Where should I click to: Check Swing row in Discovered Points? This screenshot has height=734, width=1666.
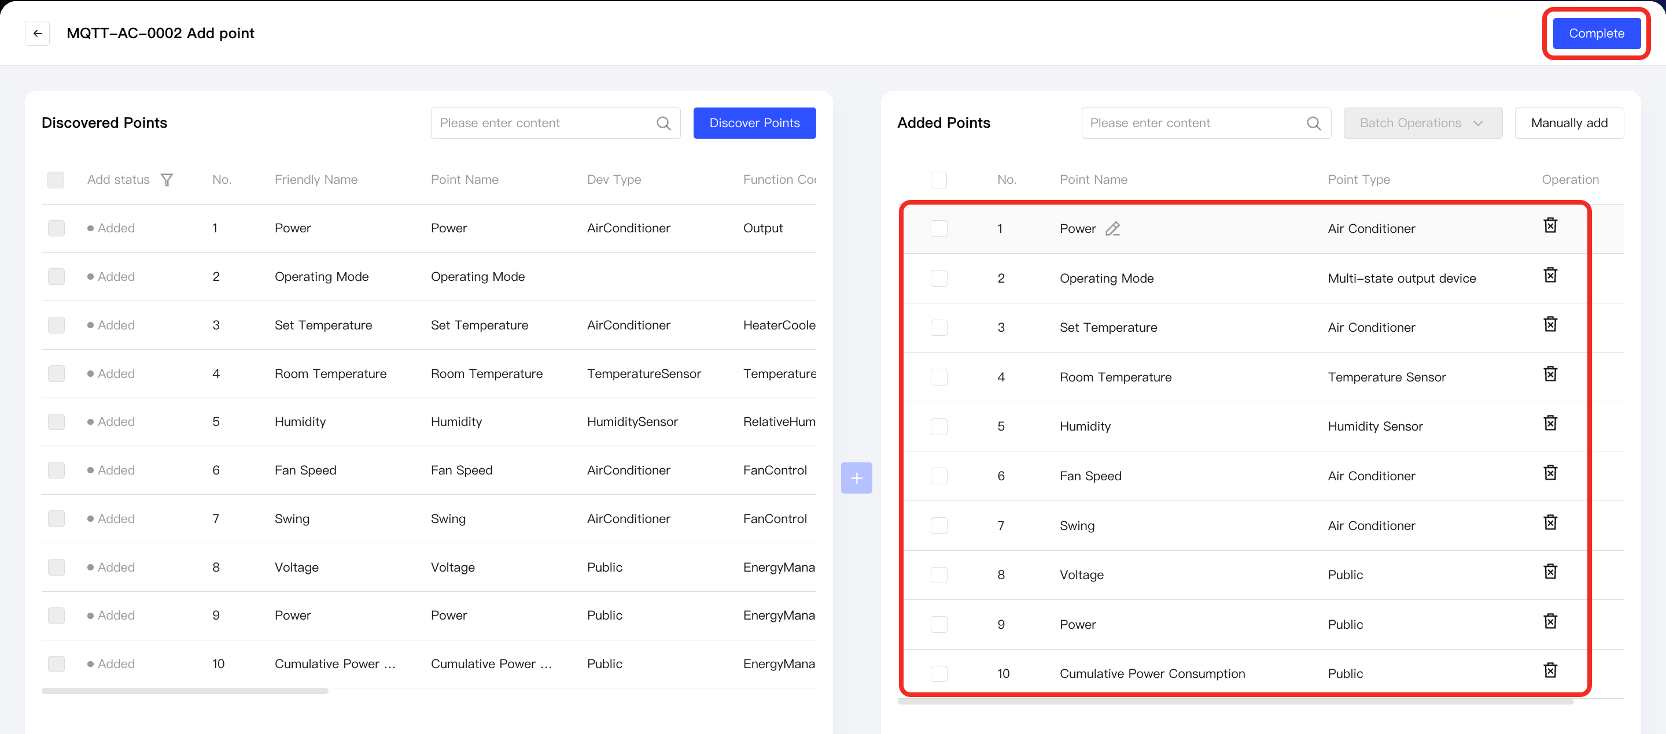56,519
